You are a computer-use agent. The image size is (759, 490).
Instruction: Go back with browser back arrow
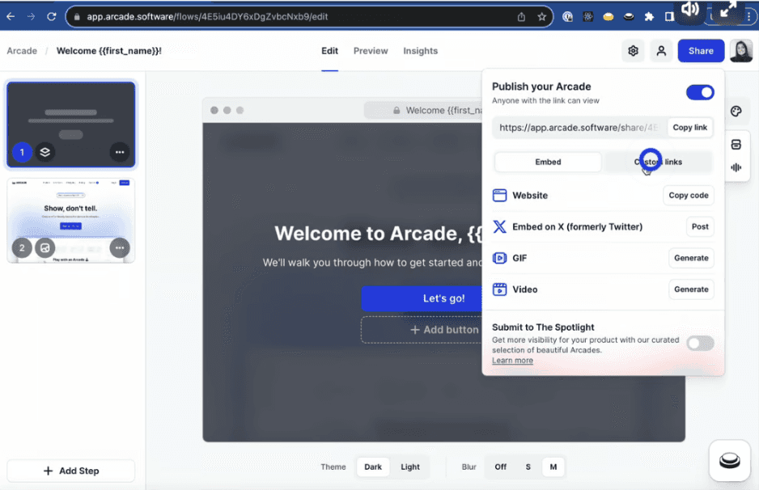(x=11, y=16)
